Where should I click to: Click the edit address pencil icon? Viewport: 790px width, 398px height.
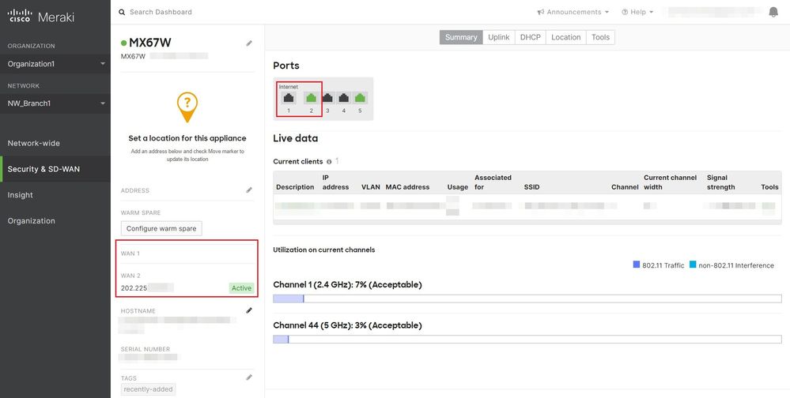tap(250, 190)
